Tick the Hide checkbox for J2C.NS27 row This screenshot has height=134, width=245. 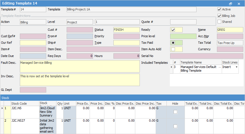pyautogui.click(x=175, y=126)
